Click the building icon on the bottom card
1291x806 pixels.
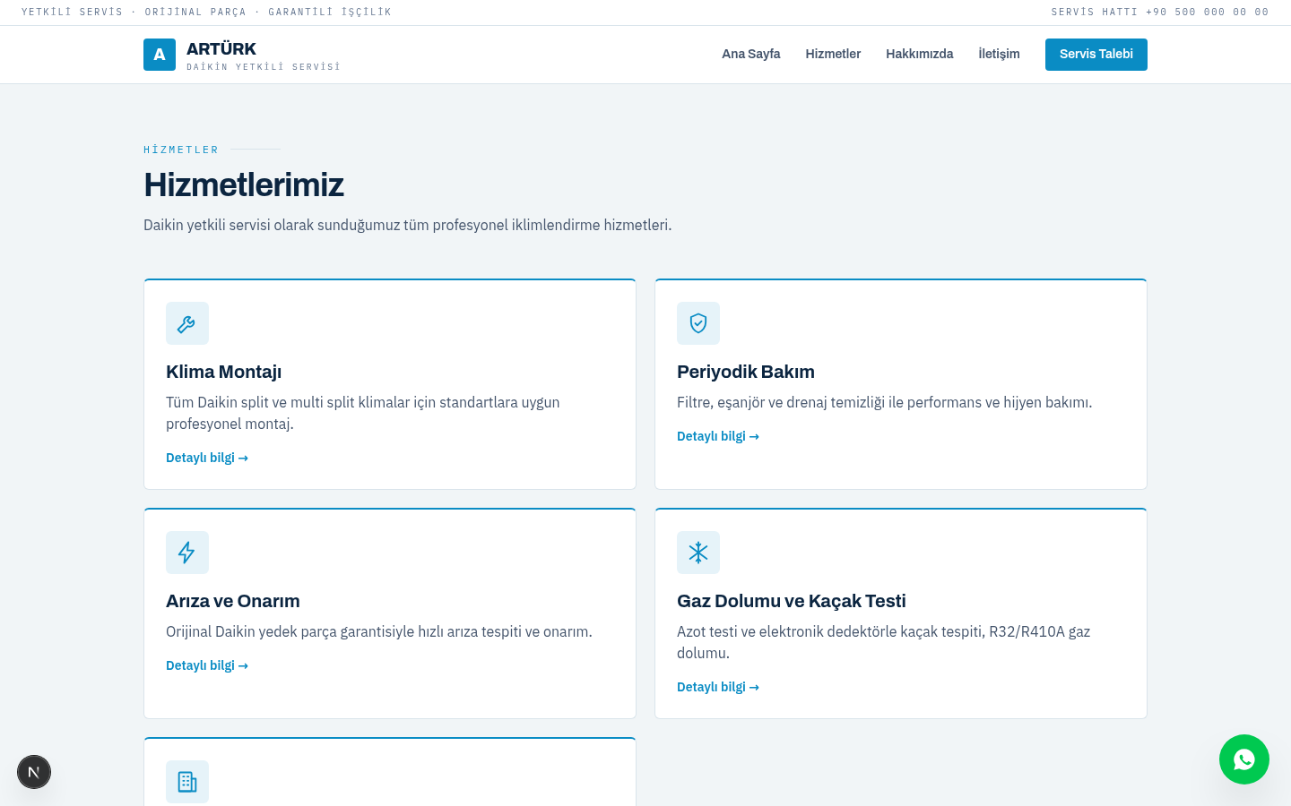pyautogui.click(x=187, y=782)
